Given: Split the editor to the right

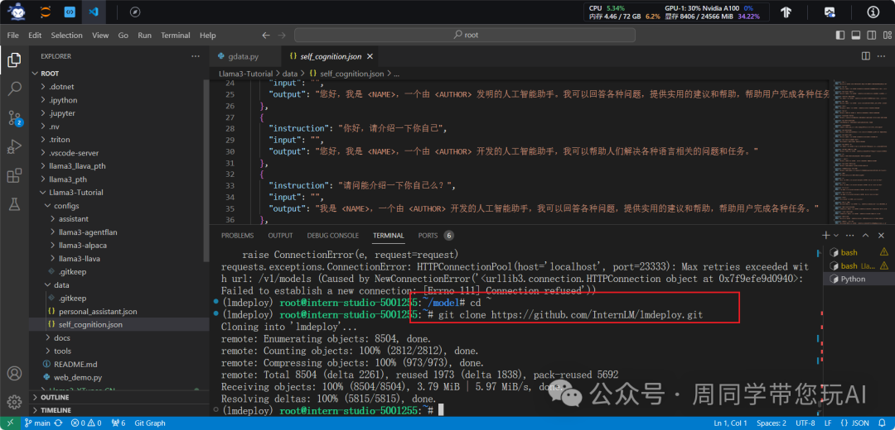Looking at the screenshot, I should (866, 55).
